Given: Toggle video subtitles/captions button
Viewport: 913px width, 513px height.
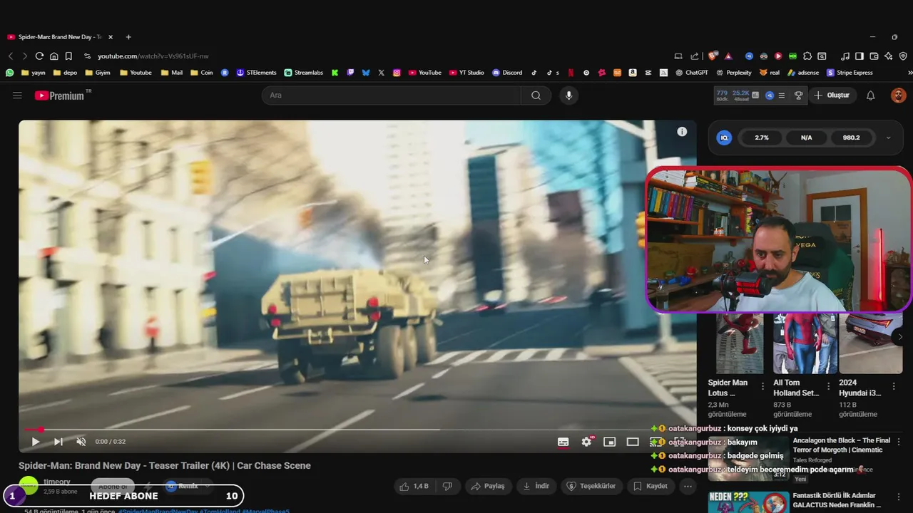Looking at the screenshot, I should 563,442.
